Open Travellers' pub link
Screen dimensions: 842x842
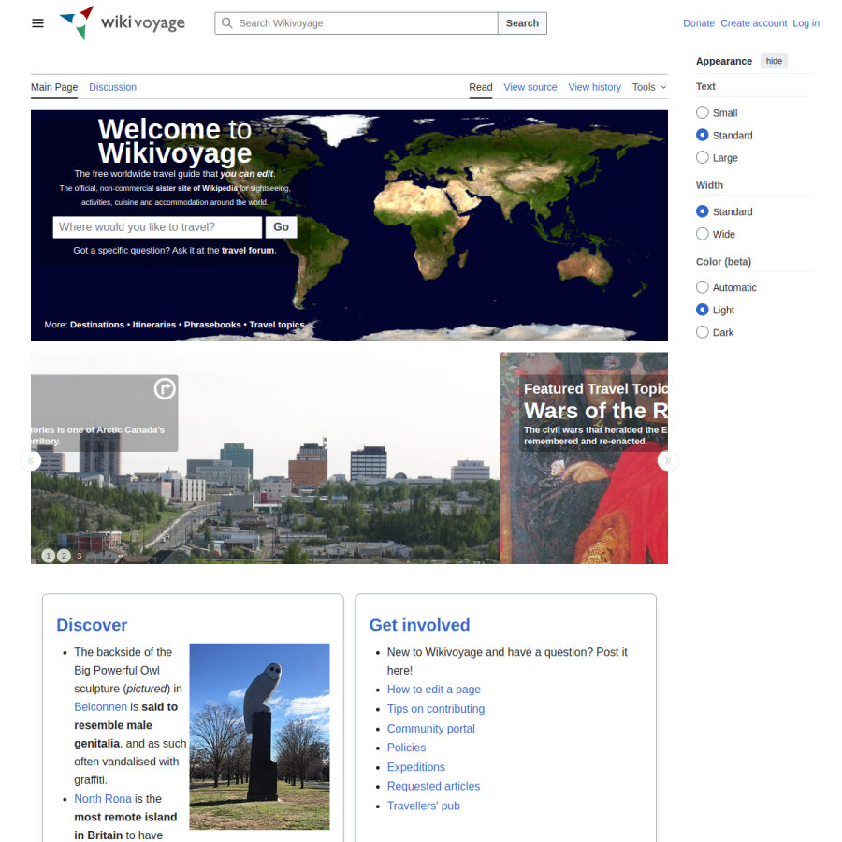tap(424, 806)
